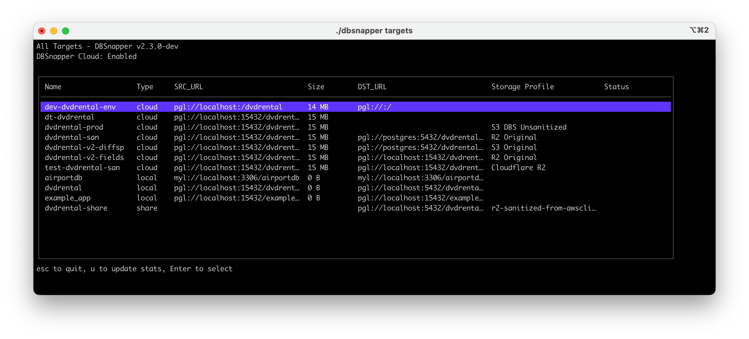Select the dvdrental-san target name
The image size is (749, 339).
[72, 137]
